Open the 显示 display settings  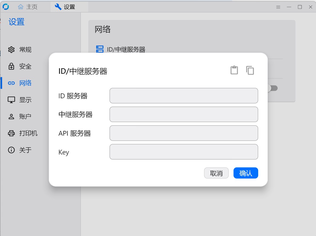20,100
